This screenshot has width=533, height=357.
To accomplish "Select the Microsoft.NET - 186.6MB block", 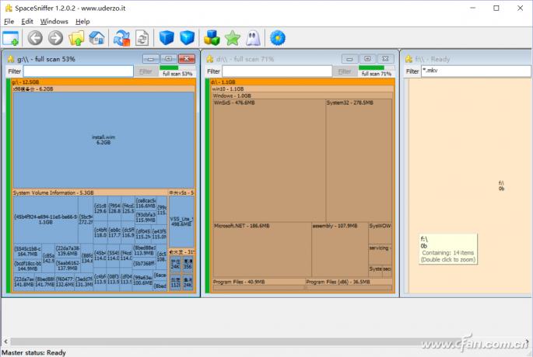I will (x=262, y=250).
